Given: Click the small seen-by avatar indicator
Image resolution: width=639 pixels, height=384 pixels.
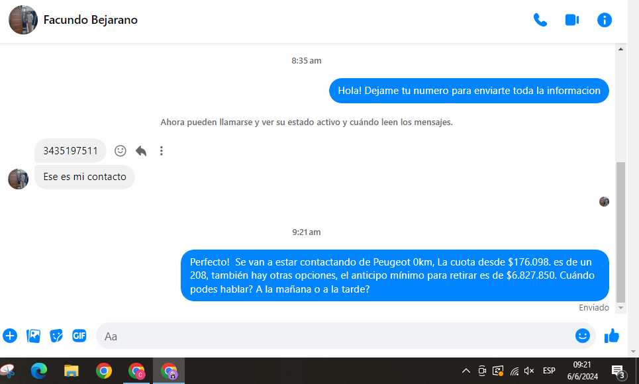Looking at the screenshot, I should tap(604, 201).
